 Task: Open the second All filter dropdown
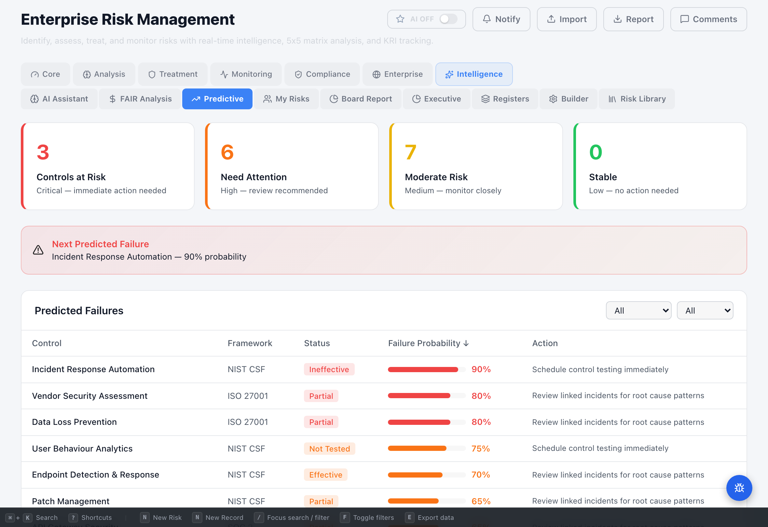pos(705,310)
